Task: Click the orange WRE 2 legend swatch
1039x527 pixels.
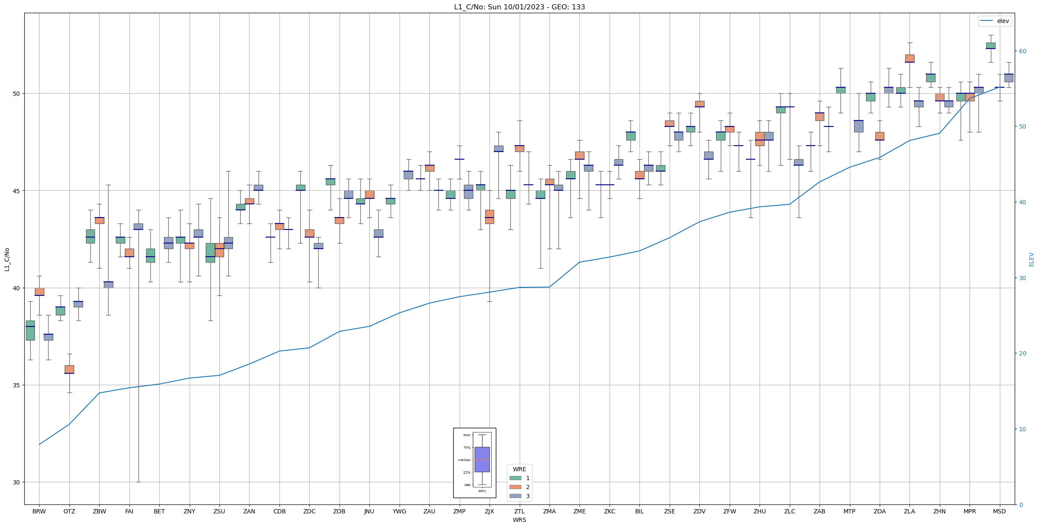Action: click(515, 487)
